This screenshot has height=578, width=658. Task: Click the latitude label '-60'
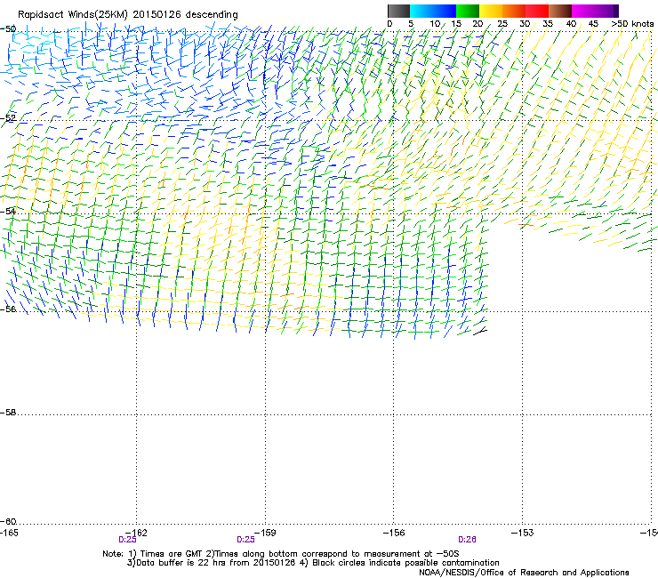pos(8,522)
